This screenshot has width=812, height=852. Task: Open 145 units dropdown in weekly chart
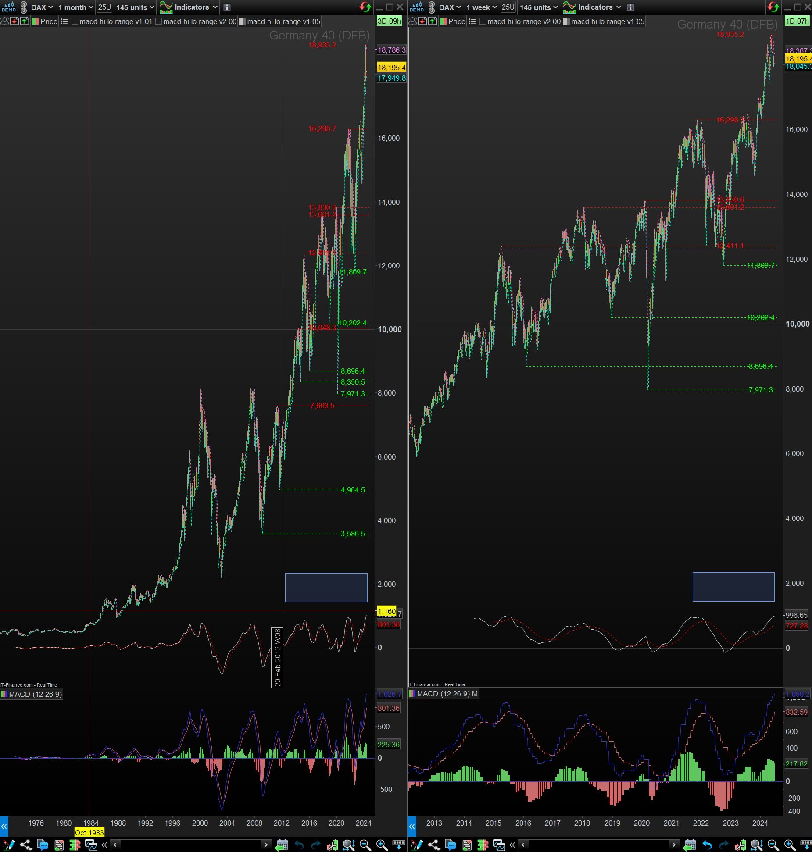(539, 7)
